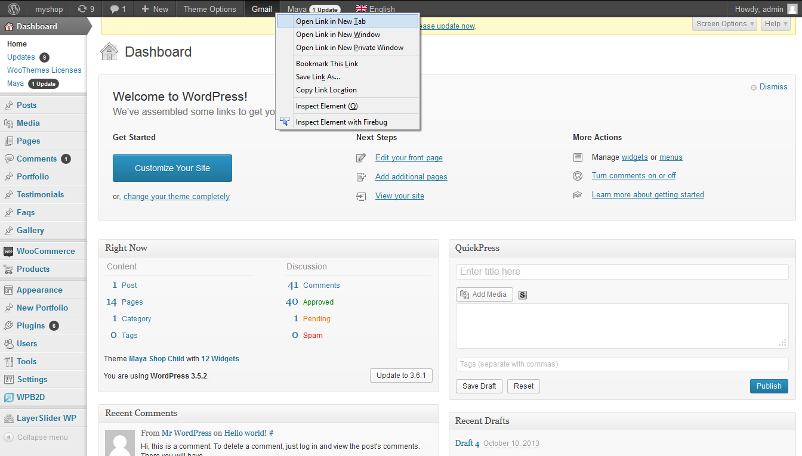Click the Users icon in sidebar
This screenshot has height=456, width=802.
point(8,343)
